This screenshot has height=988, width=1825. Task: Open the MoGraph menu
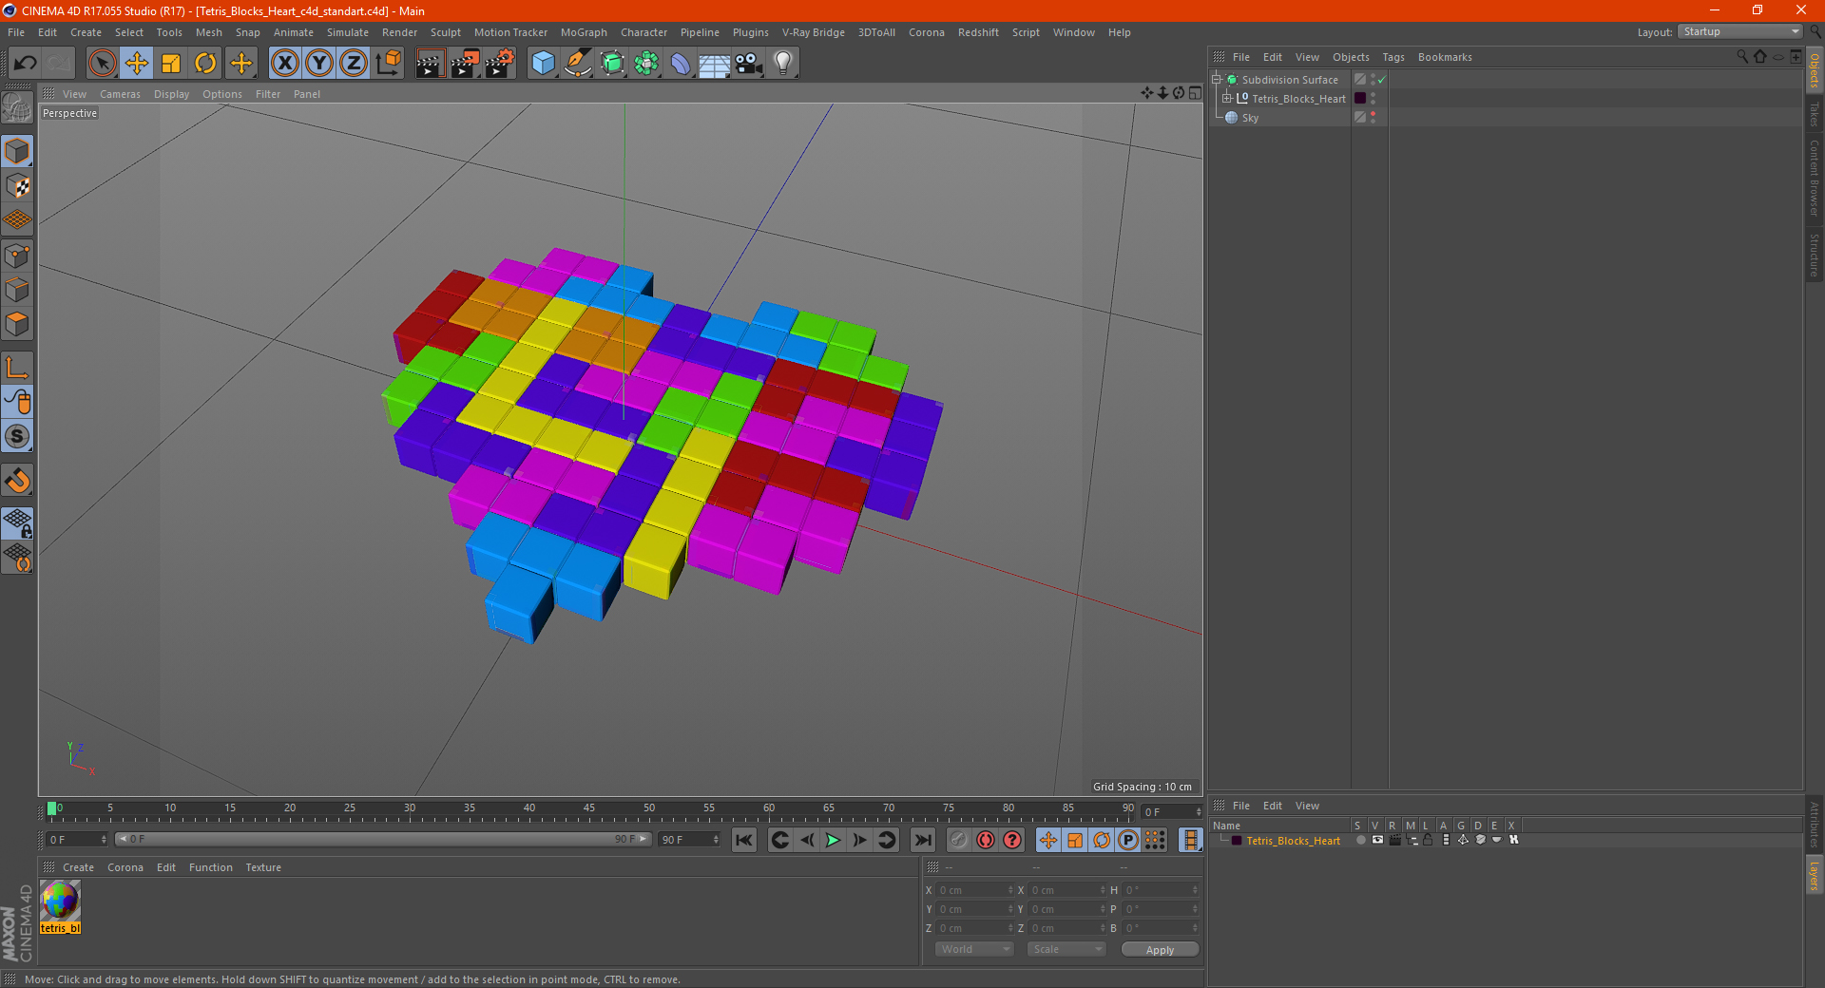[x=584, y=32]
